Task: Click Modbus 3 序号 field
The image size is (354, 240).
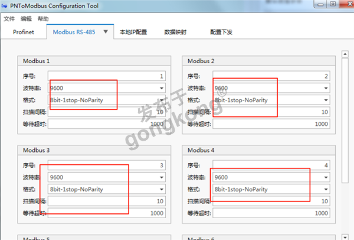Action: (x=107, y=165)
